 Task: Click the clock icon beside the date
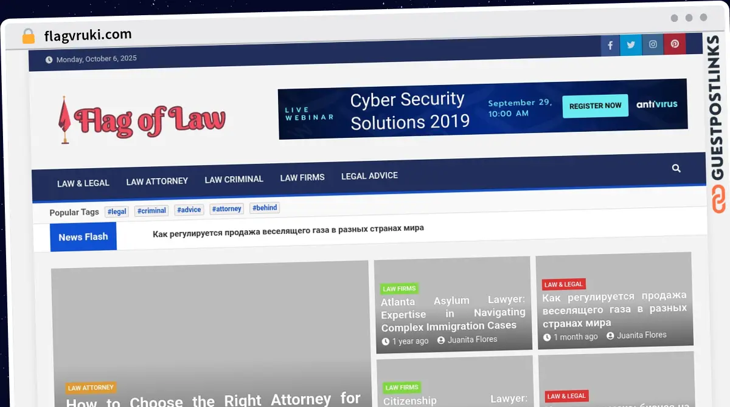(49, 60)
